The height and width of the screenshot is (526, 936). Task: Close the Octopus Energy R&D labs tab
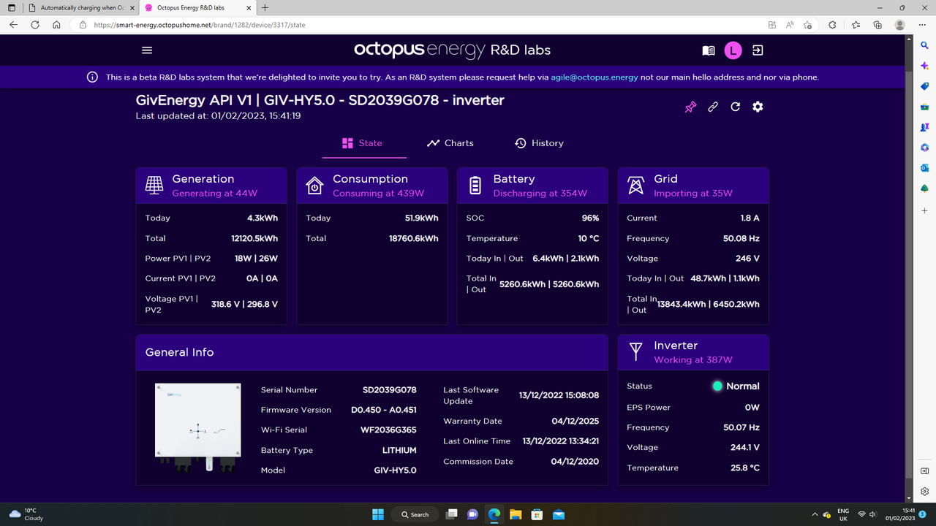pos(249,7)
